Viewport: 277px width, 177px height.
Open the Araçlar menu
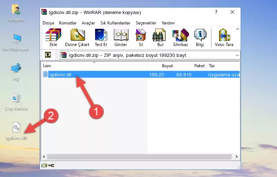coord(88,23)
